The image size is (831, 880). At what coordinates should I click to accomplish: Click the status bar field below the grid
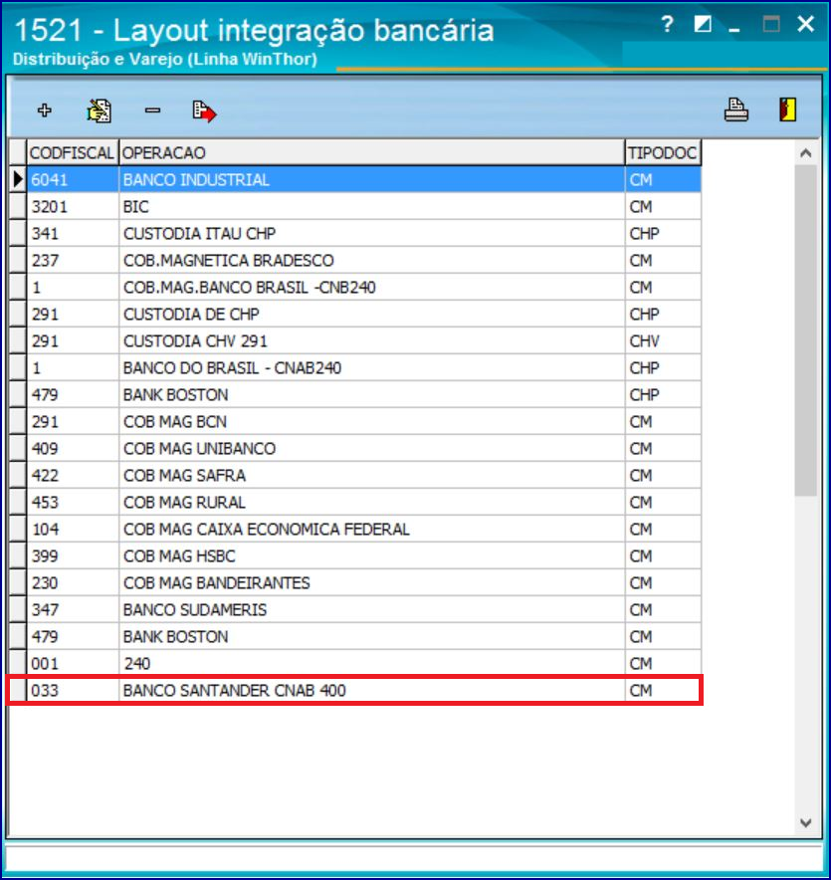tap(414, 858)
